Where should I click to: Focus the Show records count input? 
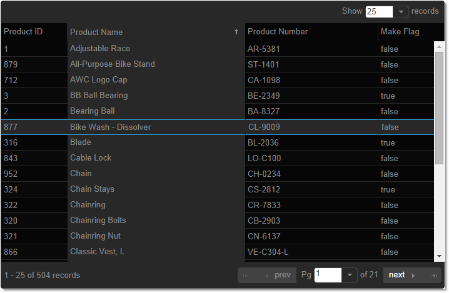(378, 12)
